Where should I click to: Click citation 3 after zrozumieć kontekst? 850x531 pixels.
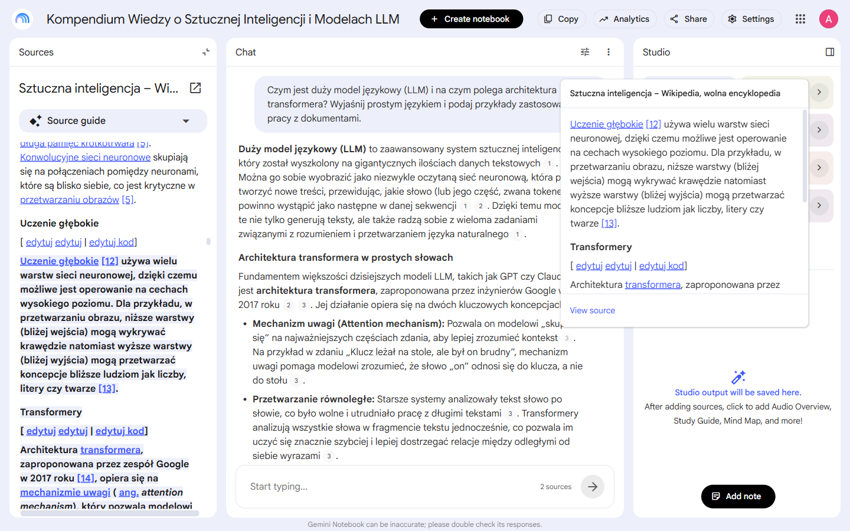[x=567, y=338]
